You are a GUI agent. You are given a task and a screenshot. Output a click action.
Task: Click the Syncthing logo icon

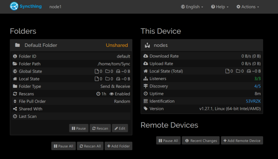pyautogui.click(x=14, y=6)
